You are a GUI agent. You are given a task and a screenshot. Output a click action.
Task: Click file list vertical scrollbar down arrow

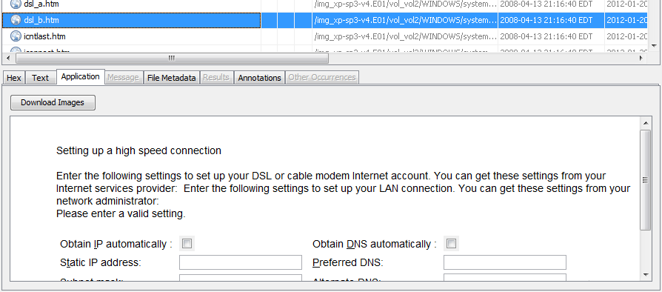(x=654, y=46)
